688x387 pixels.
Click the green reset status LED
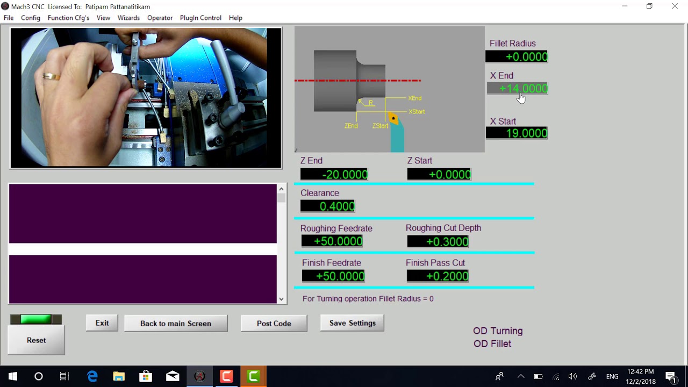coord(36,319)
